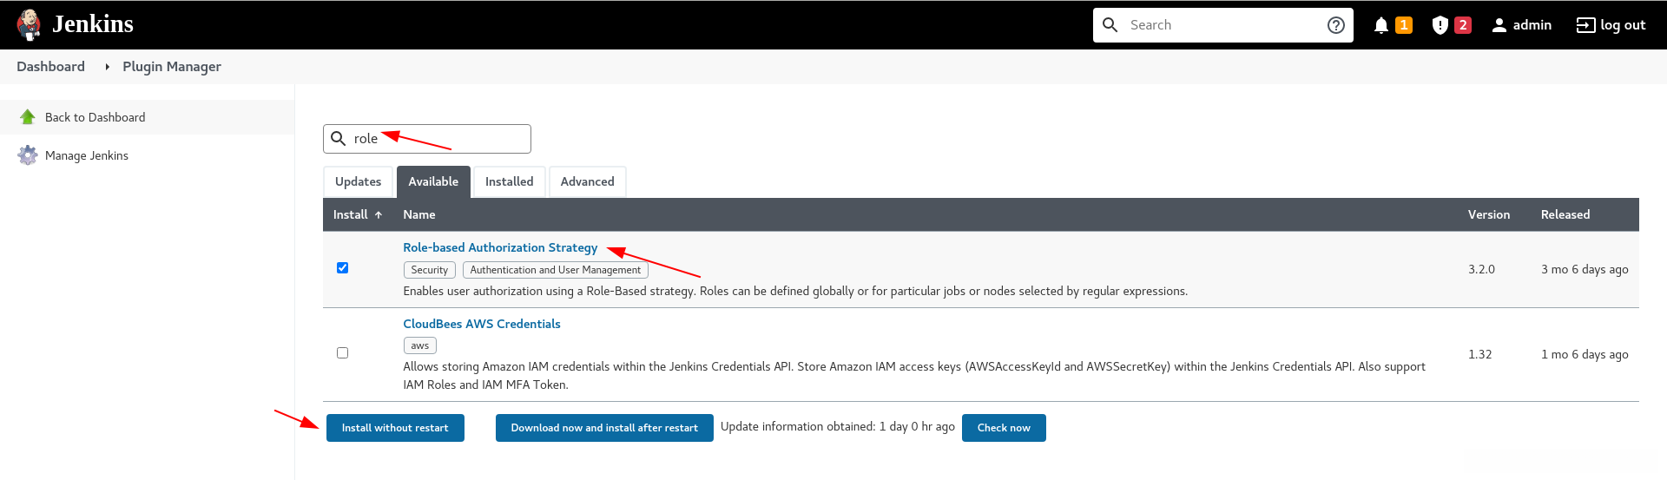Expand the Dashboard breadcrumb arrow
Viewport: 1667px width, 480px height.
click(107, 67)
